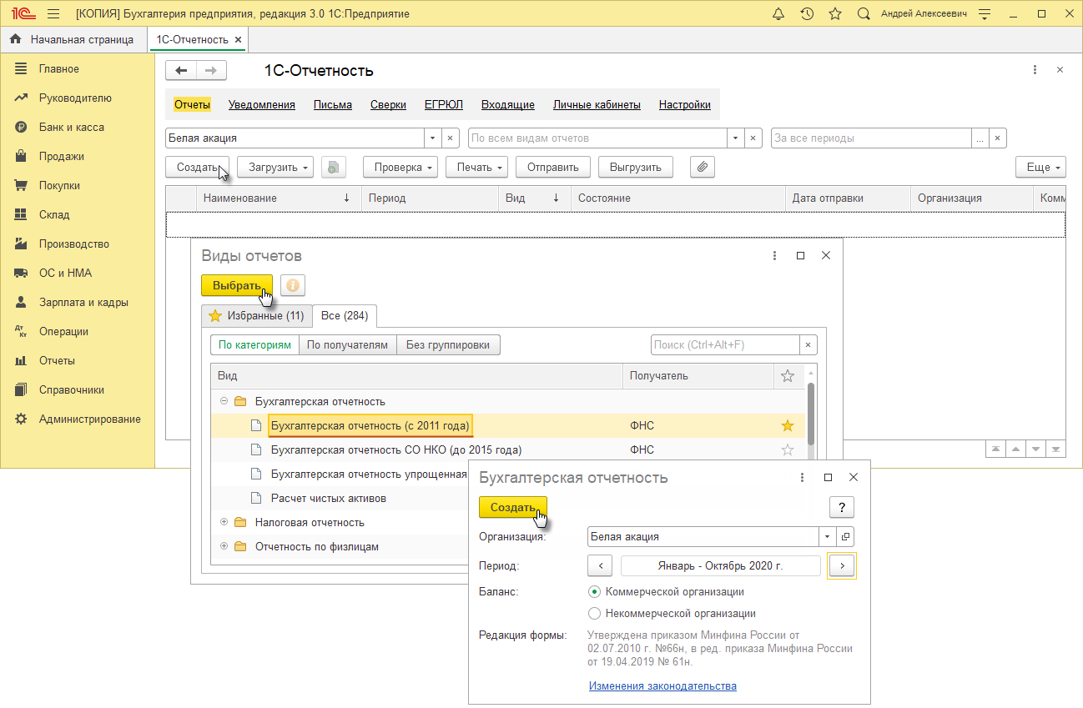
Task: Open the history clock icon in the title bar
Action: coord(807,14)
